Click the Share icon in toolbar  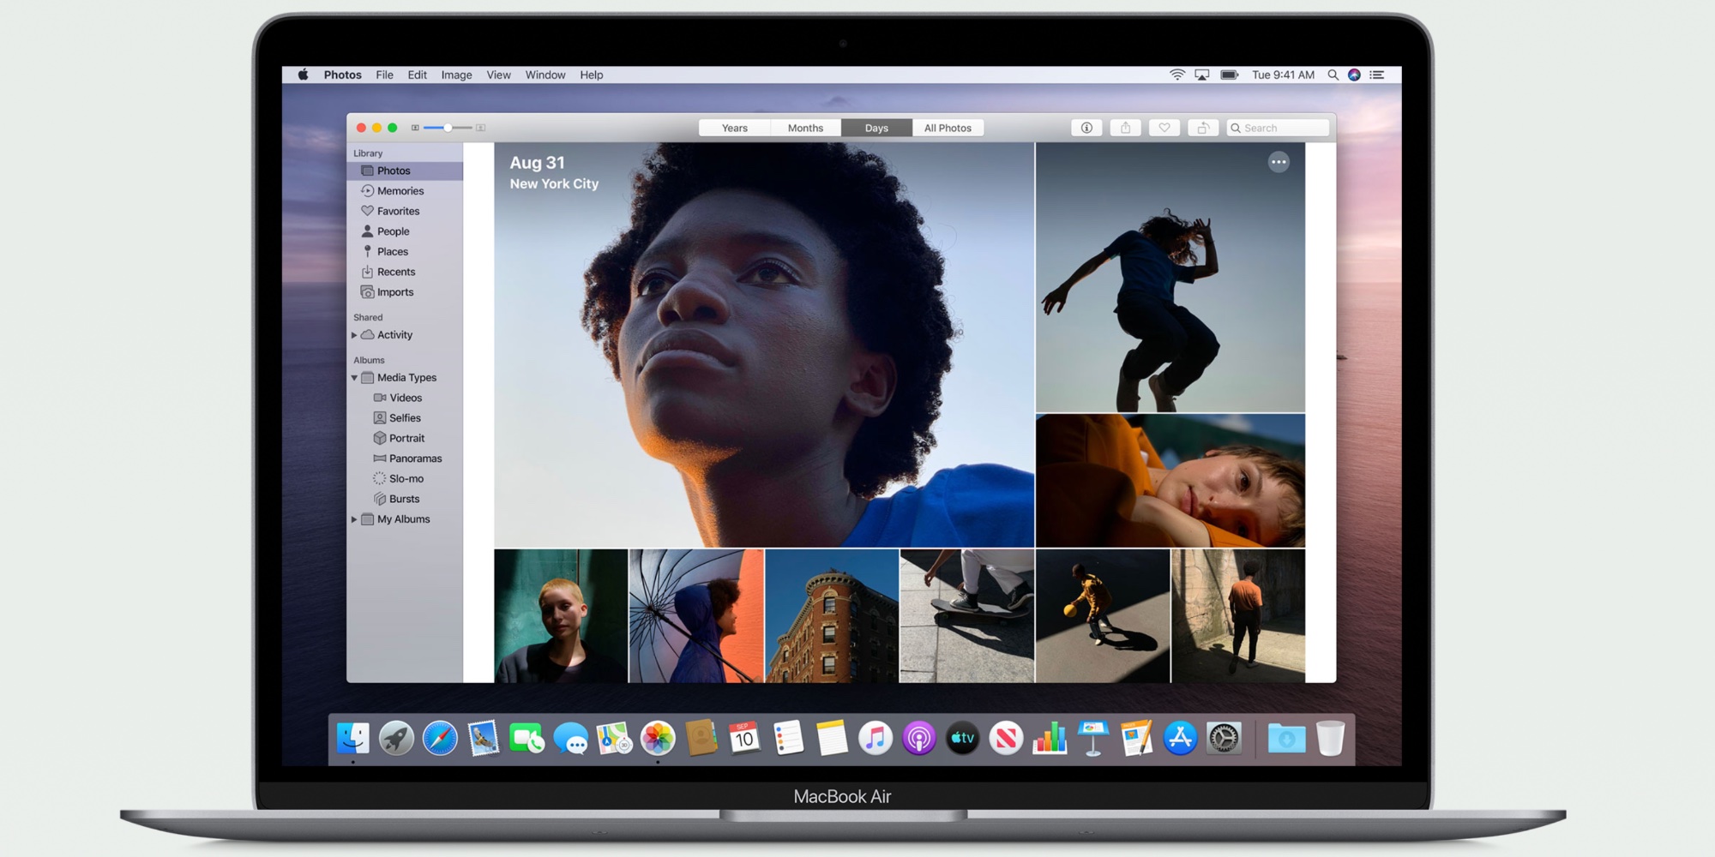click(x=1125, y=128)
